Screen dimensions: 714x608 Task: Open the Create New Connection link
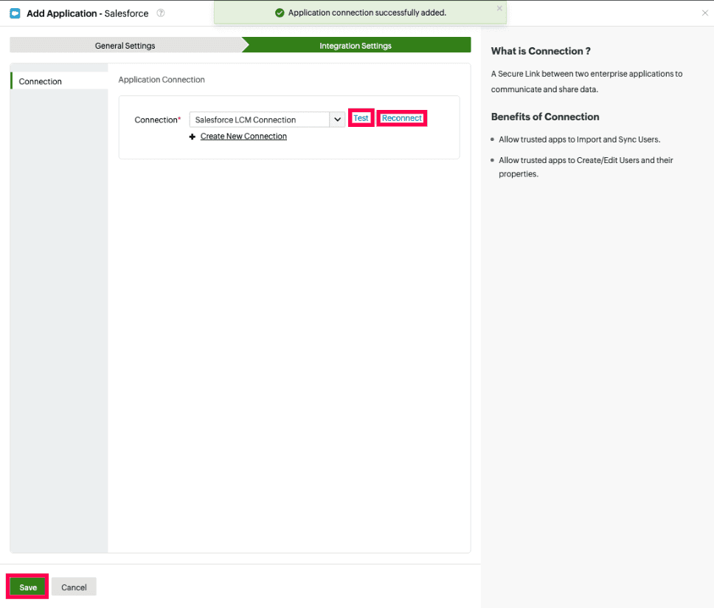[243, 136]
